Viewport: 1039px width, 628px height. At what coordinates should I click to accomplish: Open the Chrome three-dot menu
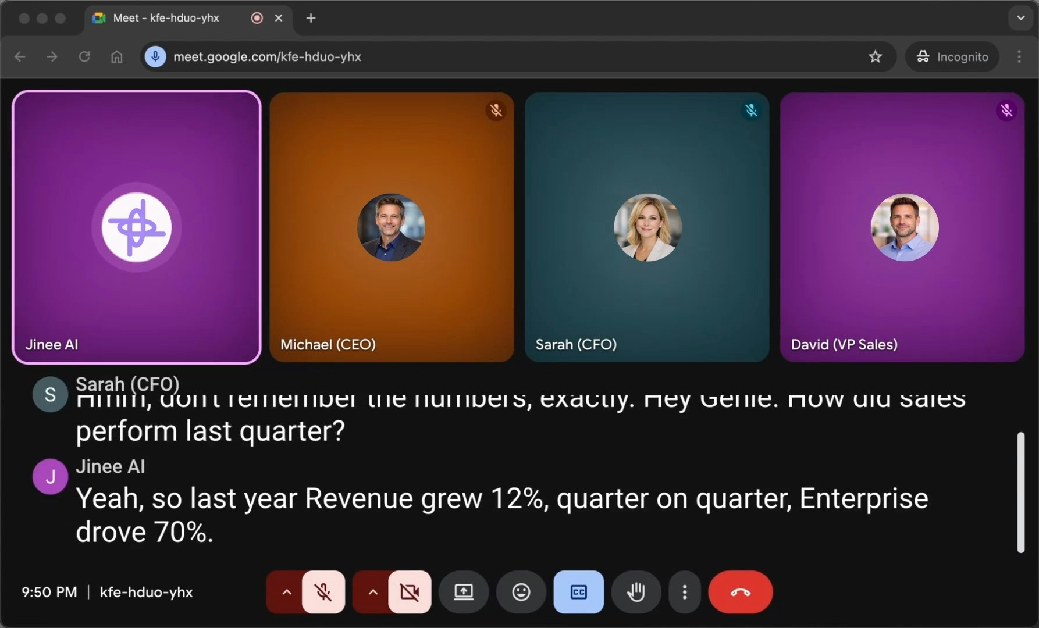click(1019, 56)
